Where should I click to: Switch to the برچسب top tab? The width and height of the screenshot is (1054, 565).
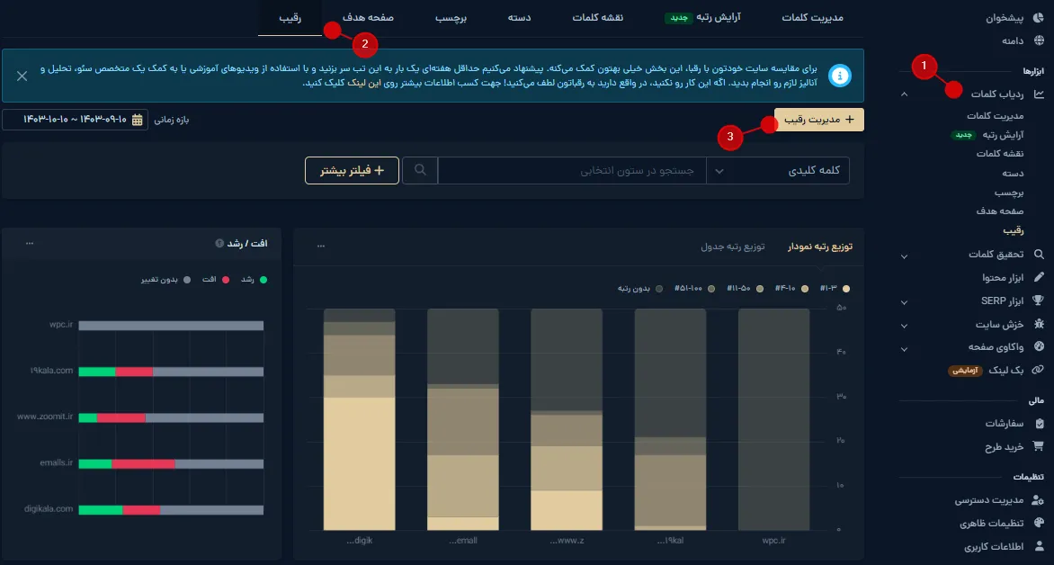tap(451, 17)
